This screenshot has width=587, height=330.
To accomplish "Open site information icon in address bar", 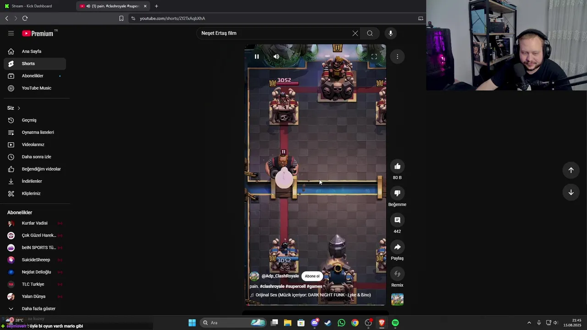I will pyautogui.click(x=133, y=18).
